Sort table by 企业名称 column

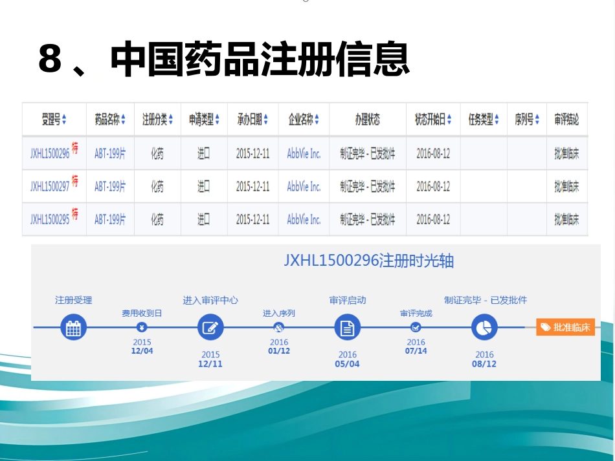point(317,119)
